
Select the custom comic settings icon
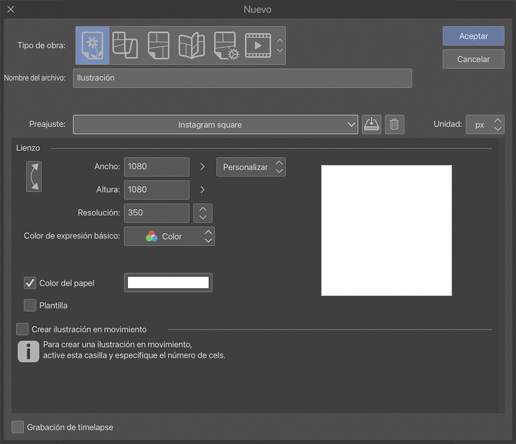(226, 45)
